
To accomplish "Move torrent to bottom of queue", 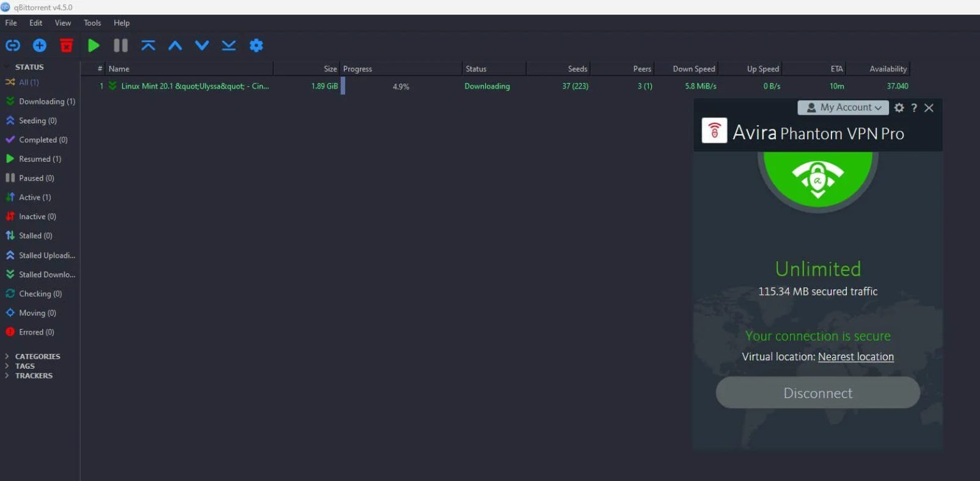I will [229, 45].
